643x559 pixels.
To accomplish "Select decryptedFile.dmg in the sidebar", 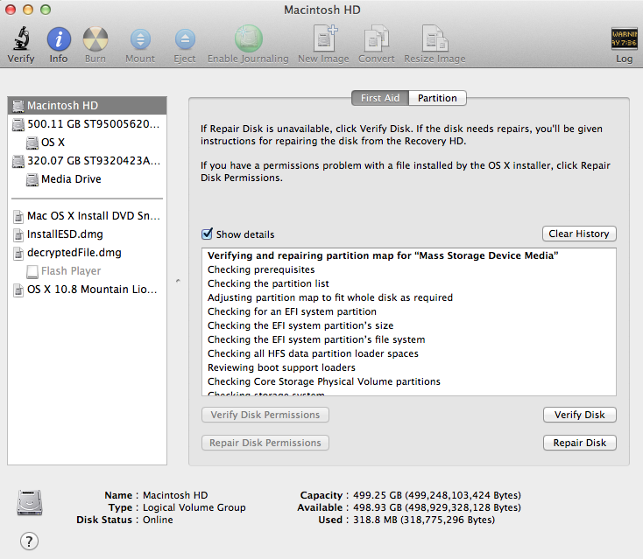I will pos(87,253).
